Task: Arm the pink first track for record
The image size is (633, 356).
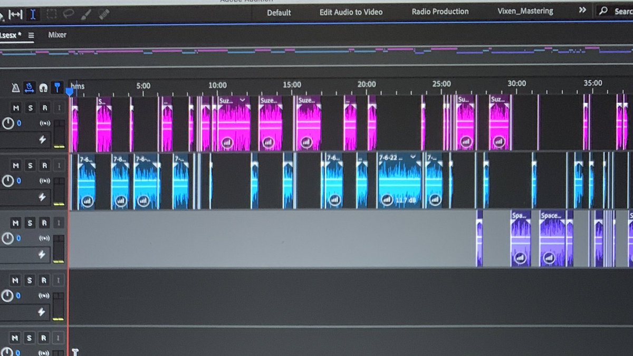Action: coord(44,108)
